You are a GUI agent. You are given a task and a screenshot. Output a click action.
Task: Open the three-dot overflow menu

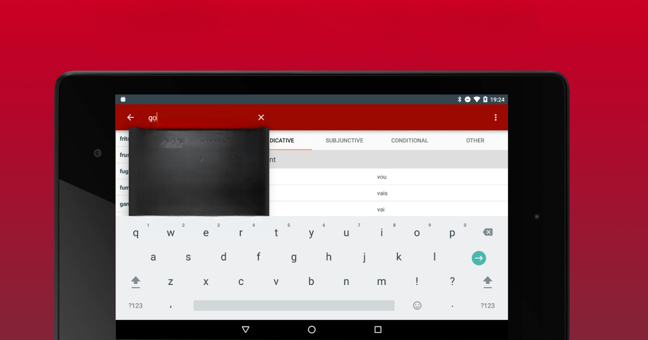coord(496,118)
